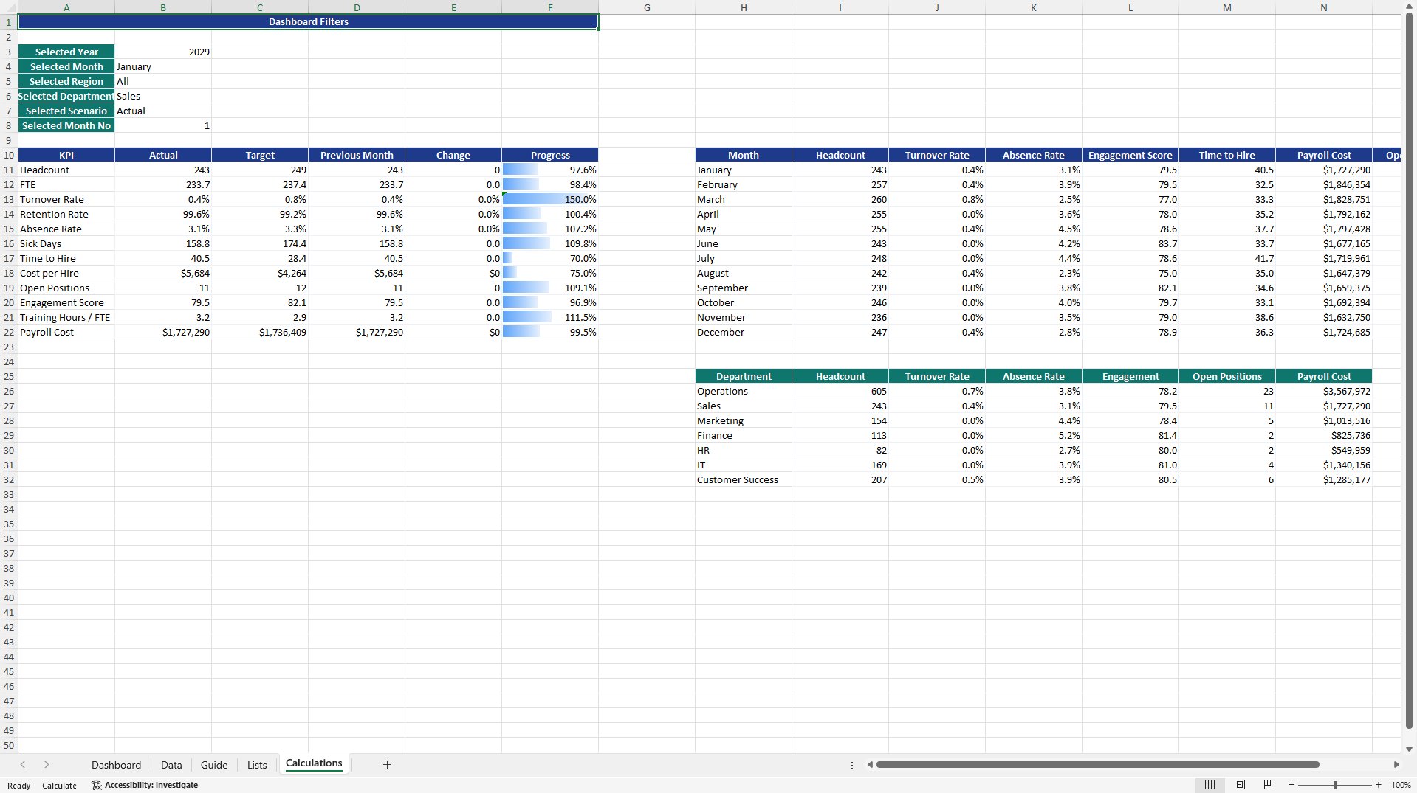Open the Guide sheet tab

pos(214,765)
